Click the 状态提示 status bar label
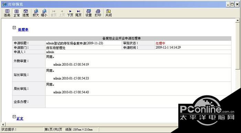The width and height of the screenshot is (241, 133). click(x=9, y=130)
